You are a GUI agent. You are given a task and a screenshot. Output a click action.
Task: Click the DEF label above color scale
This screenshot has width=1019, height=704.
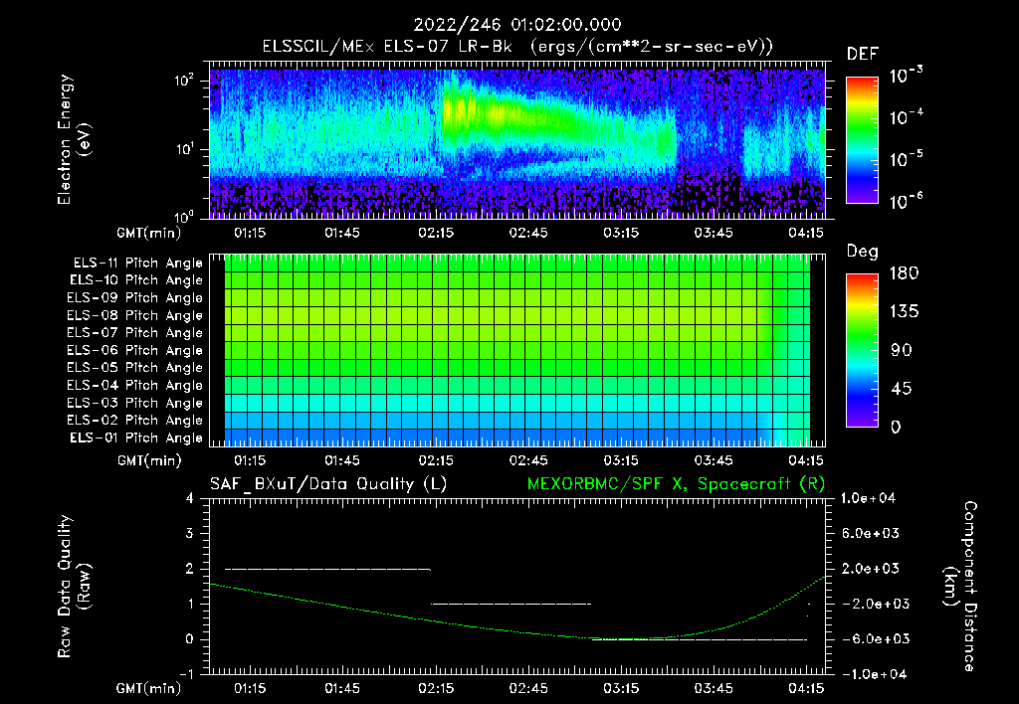tap(863, 55)
